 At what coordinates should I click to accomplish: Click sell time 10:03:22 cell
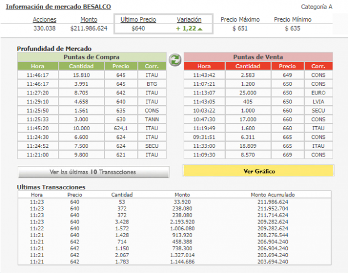(204, 110)
